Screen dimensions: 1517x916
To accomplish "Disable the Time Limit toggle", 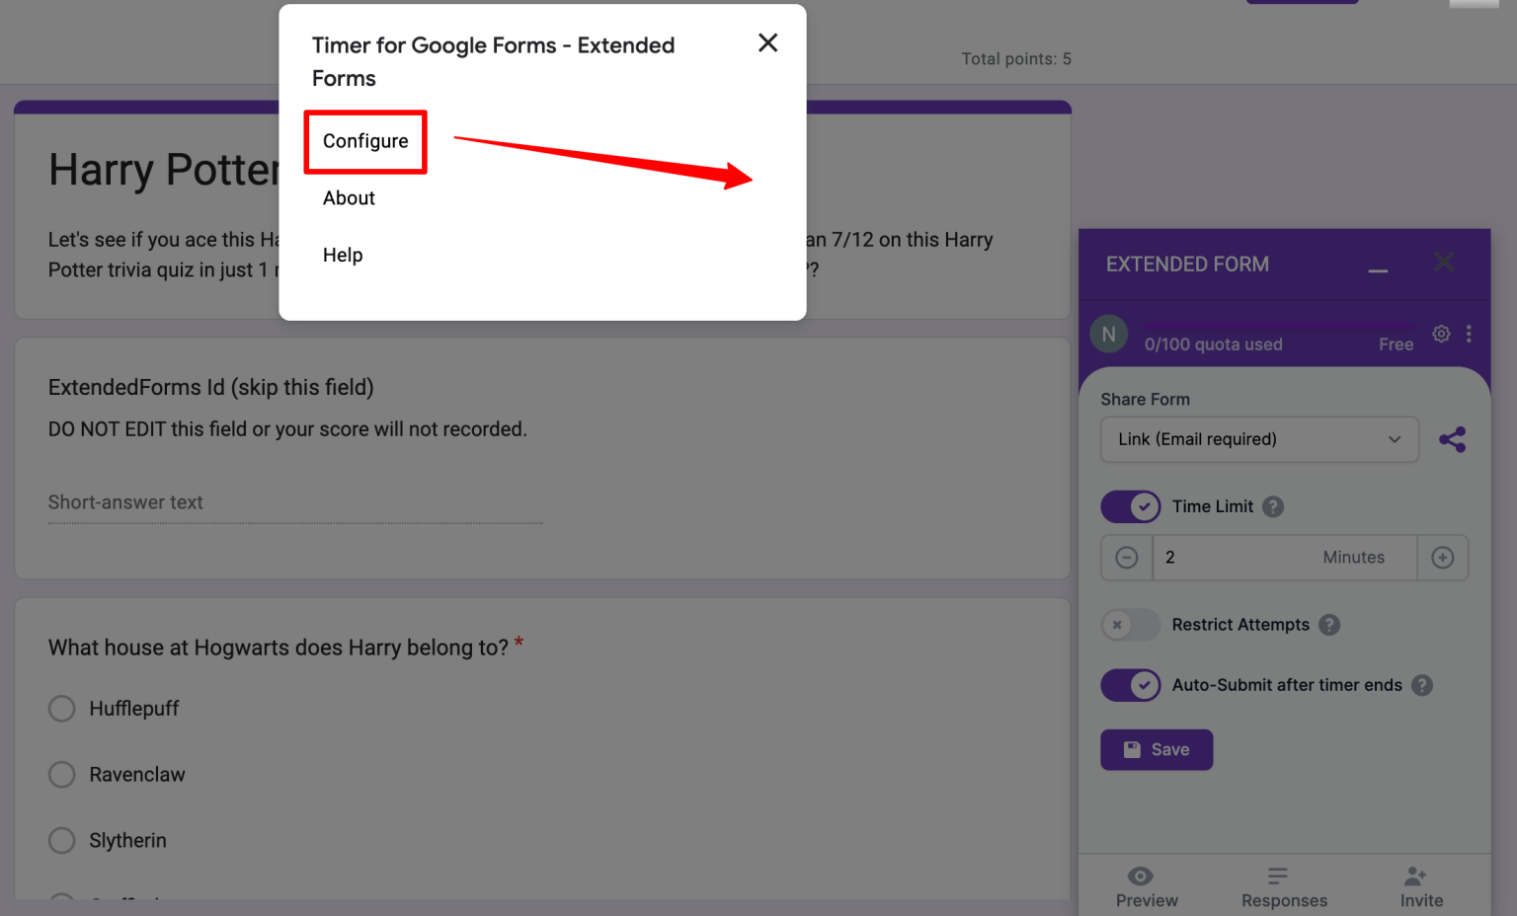I will point(1130,506).
